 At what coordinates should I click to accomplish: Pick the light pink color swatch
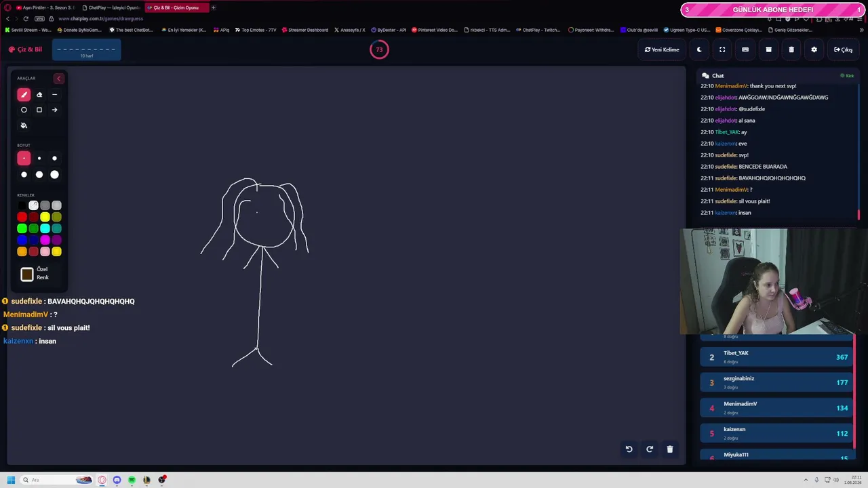point(45,251)
